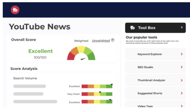Open SEO Studio tool
The image size is (190, 109).
click(155, 67)
